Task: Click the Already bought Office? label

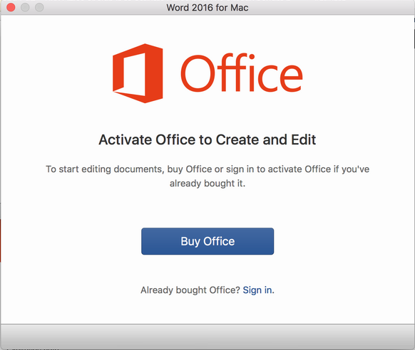Action: coord(190,290)
